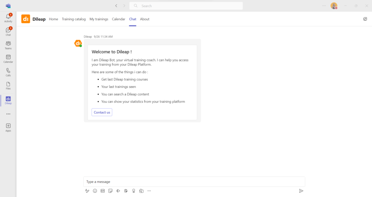Screen dimensions: 372x197
Task: Switch to the Home tab
Action: 53,19
